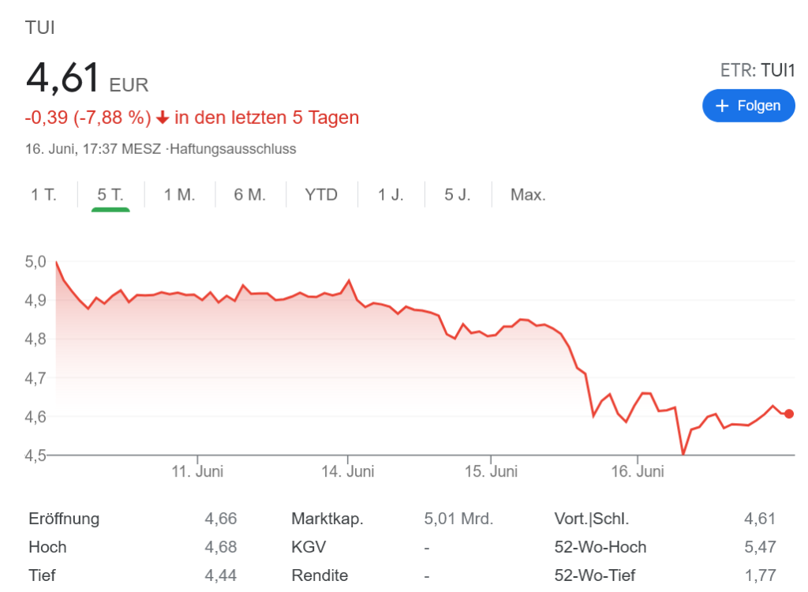
Task: Select the 5 T. time range tab
Action: pos(110,194)
